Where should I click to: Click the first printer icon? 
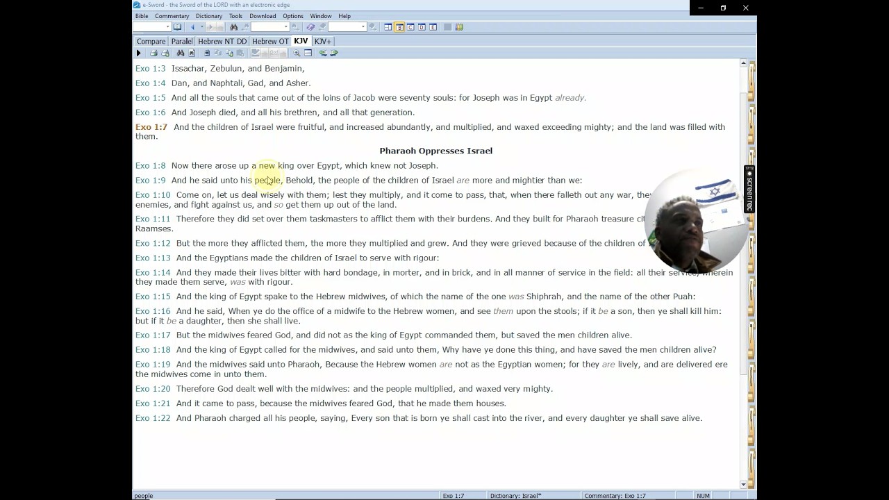[153, 53]
